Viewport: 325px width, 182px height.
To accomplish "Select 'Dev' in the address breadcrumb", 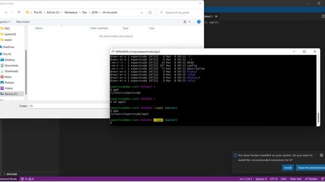I will pos(85,12).
